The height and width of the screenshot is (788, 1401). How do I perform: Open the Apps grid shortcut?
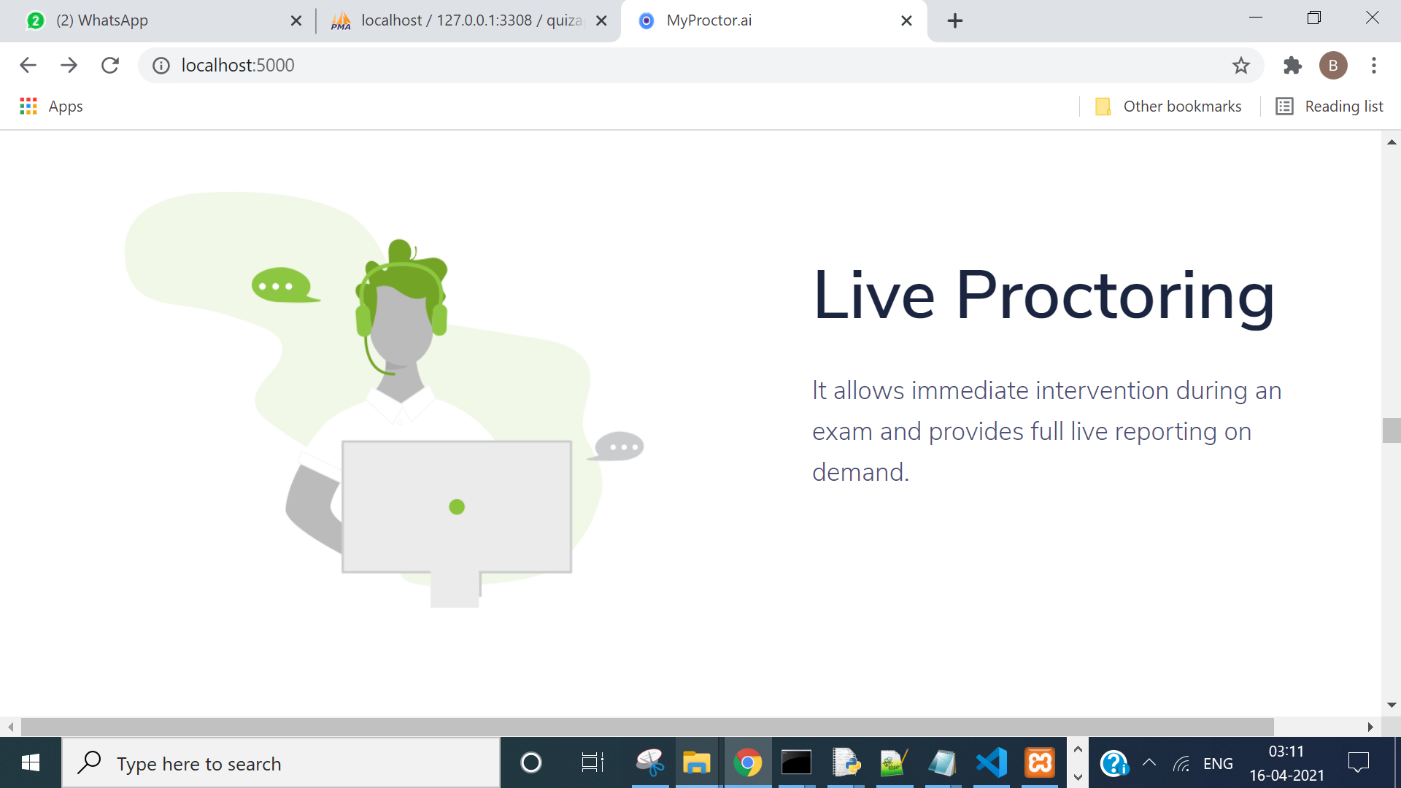[51, 107]
